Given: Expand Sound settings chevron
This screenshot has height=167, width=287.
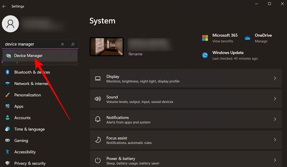Looking at the screenshot, I should (x=275, y=99).
